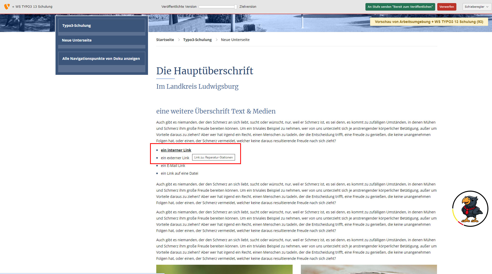Click the right bottom image thumbnail
Screen dimensions: 492x274
pos(369,269)
